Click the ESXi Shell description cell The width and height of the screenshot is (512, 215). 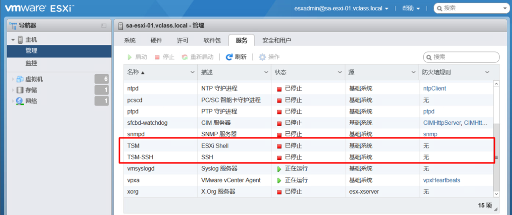click(x=215, y=146)
